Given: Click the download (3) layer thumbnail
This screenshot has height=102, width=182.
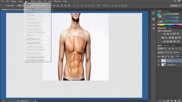Looking at the screenshot, I should coord(164,65).
